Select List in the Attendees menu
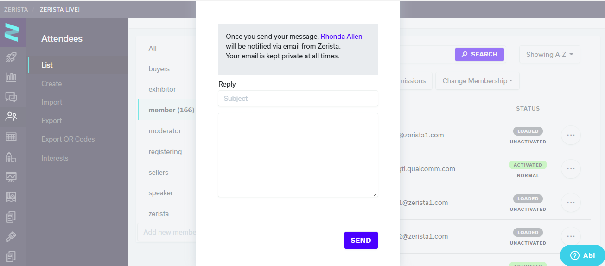The height and width of the screenshot is (266, 605). [47, 65]
